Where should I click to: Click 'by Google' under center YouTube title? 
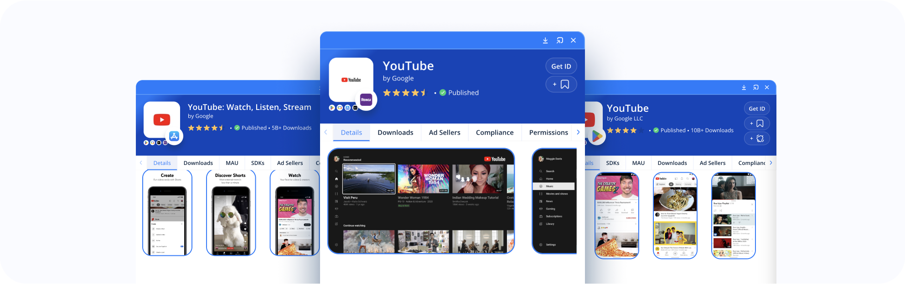click(x=398, y=78)
